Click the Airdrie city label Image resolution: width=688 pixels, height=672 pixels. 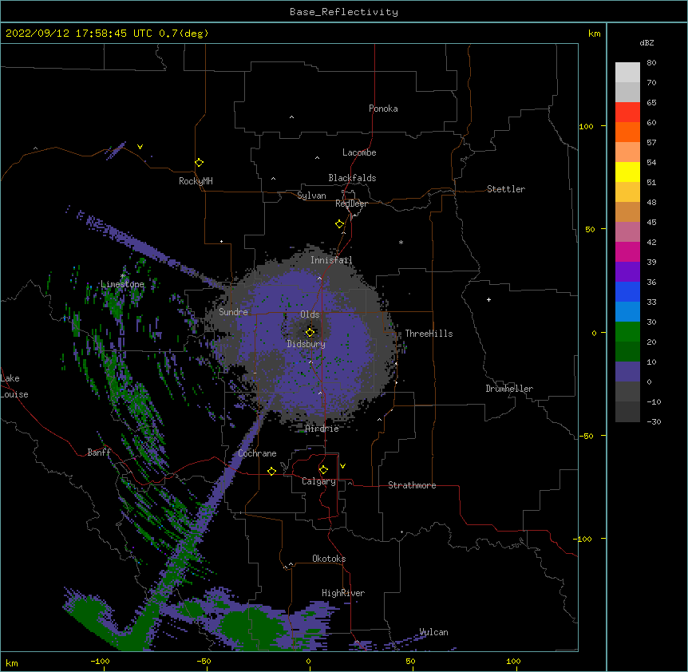pyautogui.click(x=322, y=429)
